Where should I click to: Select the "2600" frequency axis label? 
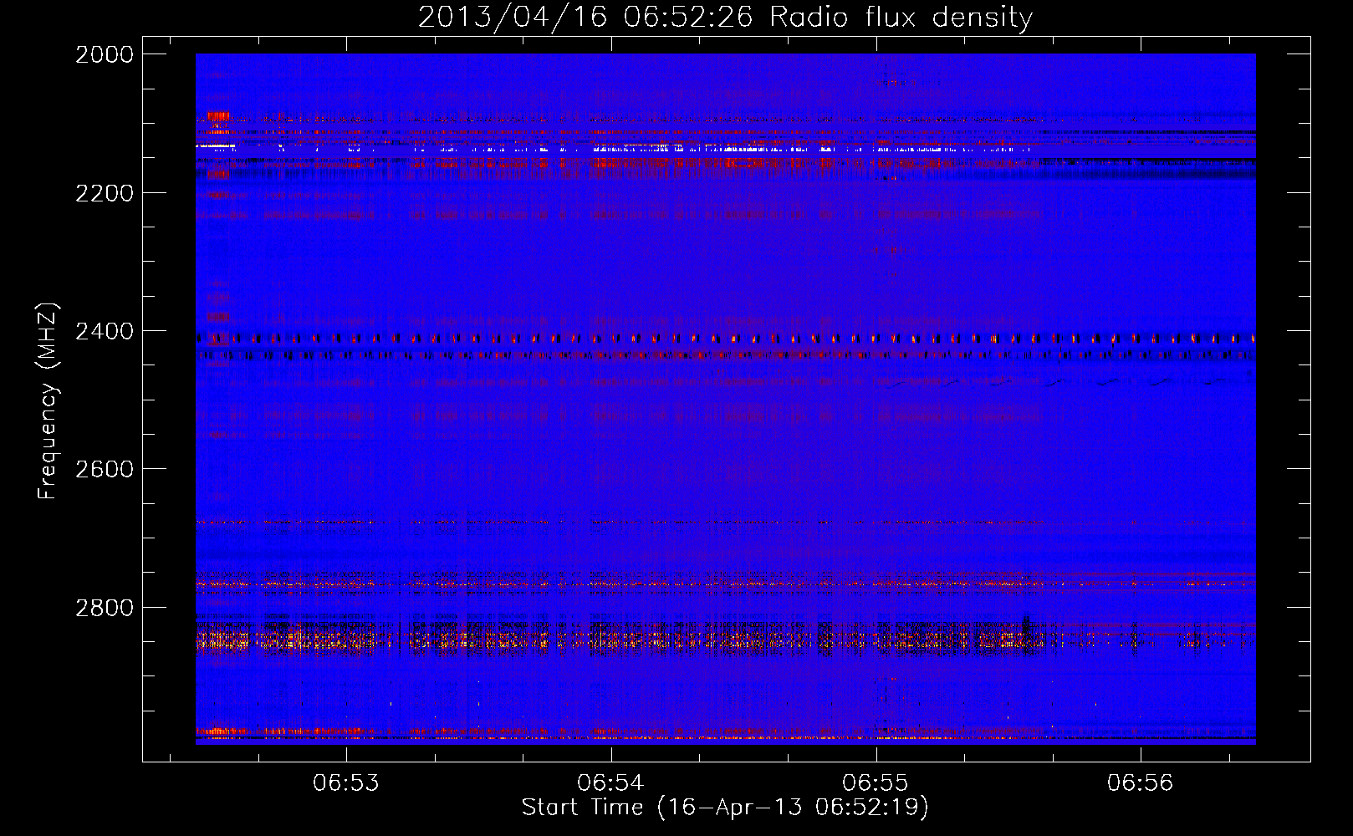[105, 469]
